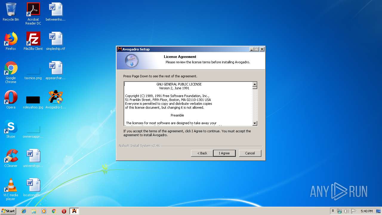
Task: Open Chrome from the taskbar
Action: coord(54,211)
